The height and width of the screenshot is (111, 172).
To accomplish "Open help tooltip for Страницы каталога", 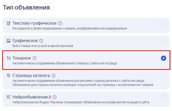I will tap(53, 76).
